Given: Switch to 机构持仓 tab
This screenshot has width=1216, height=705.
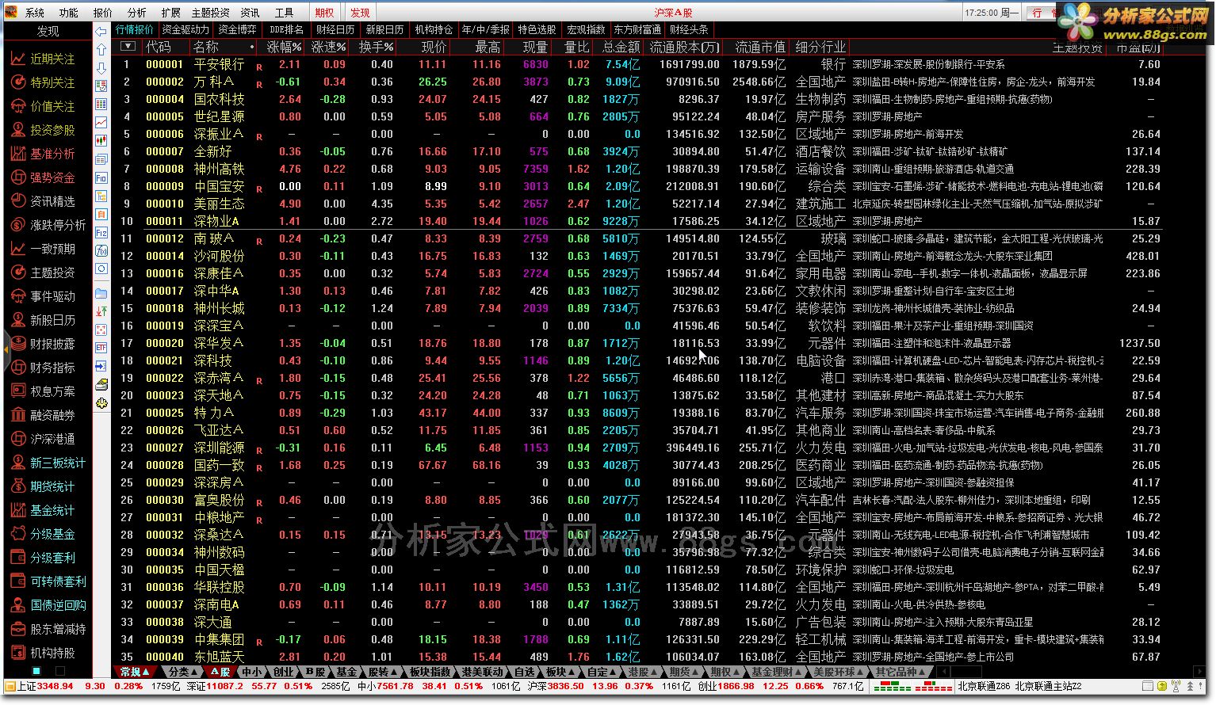Looking at the screenshot, I should (434, 29).
